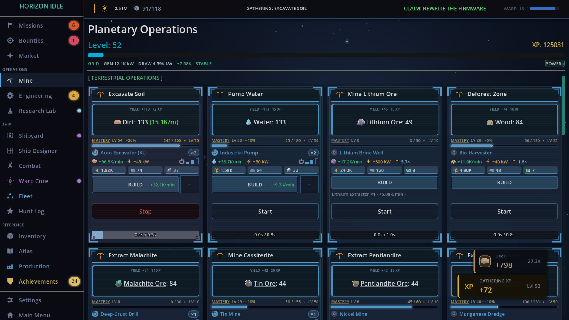Stop the Excavate Soil operation
Screen dimensions: 569x320
point(146,212)
